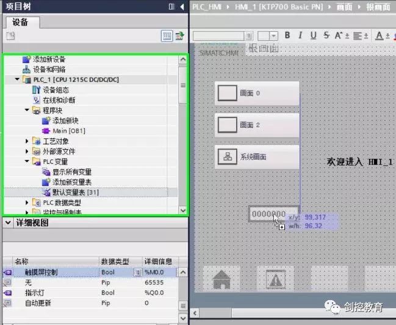Image resolution: width=396 pixels, height=325 pixels.
Task: Open the font size dropdown
Action: pyautogui.click(x=274, y=36)
